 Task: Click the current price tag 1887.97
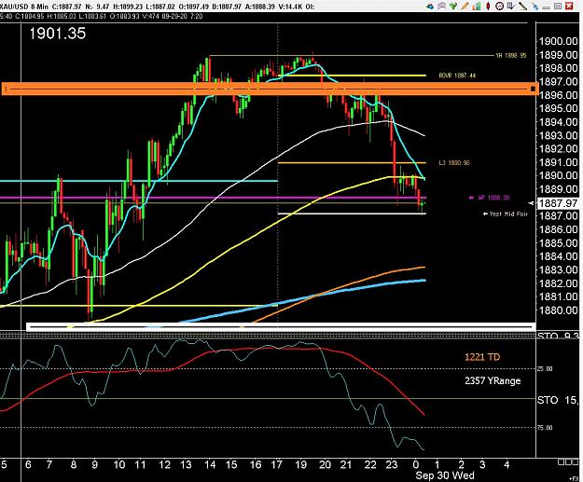558,203
